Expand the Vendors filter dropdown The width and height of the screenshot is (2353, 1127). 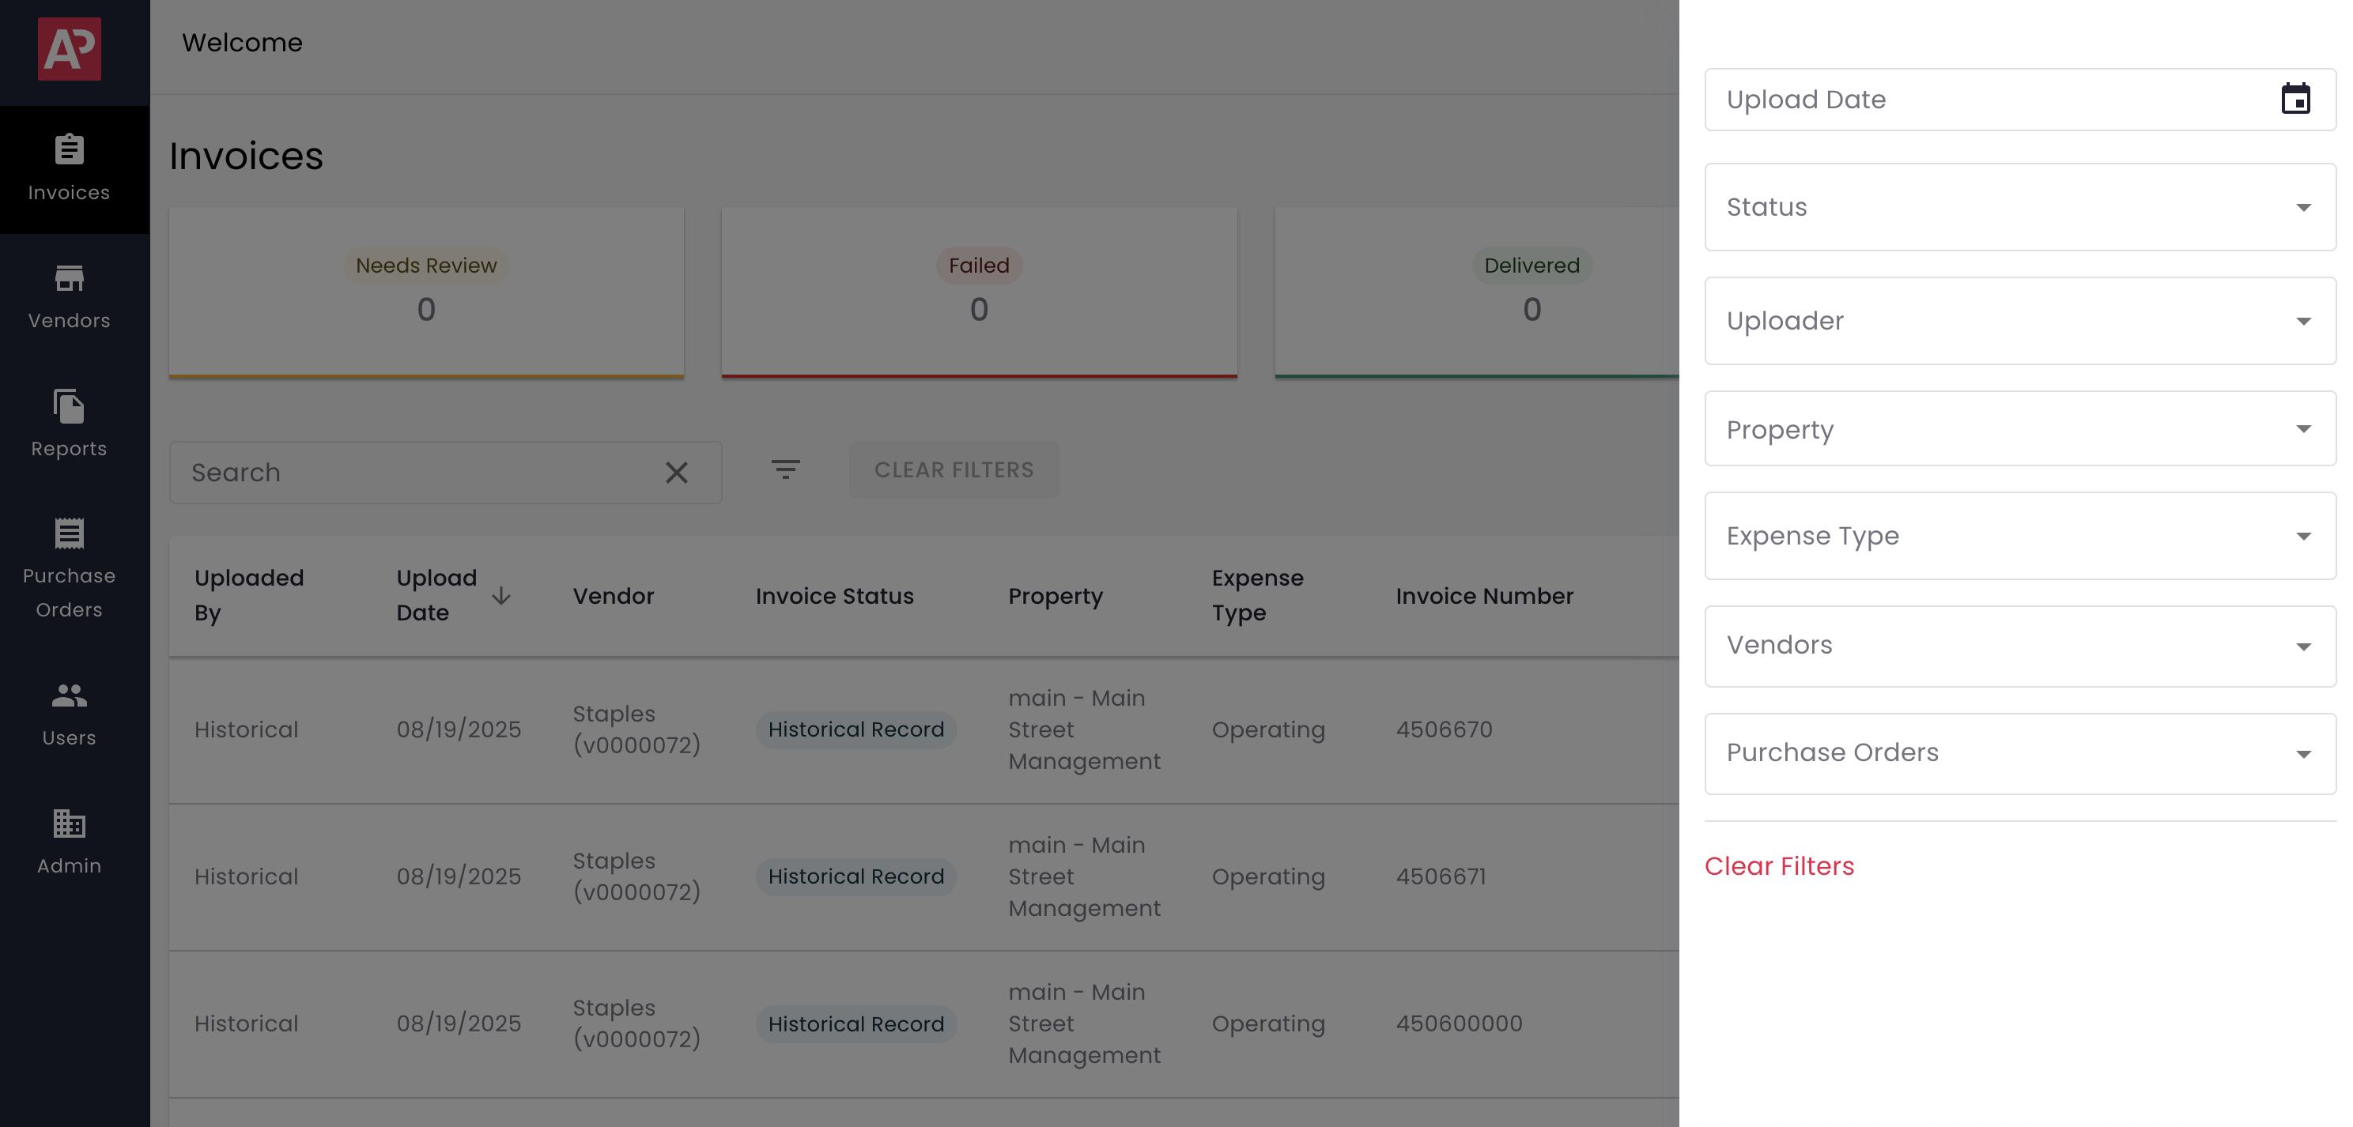[2019, 646]
